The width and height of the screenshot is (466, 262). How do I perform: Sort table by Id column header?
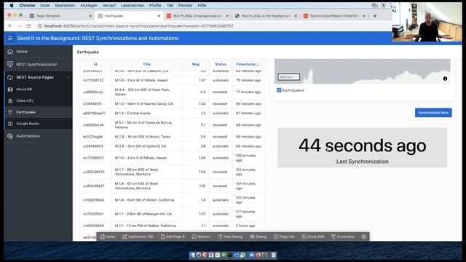point(95,64)
